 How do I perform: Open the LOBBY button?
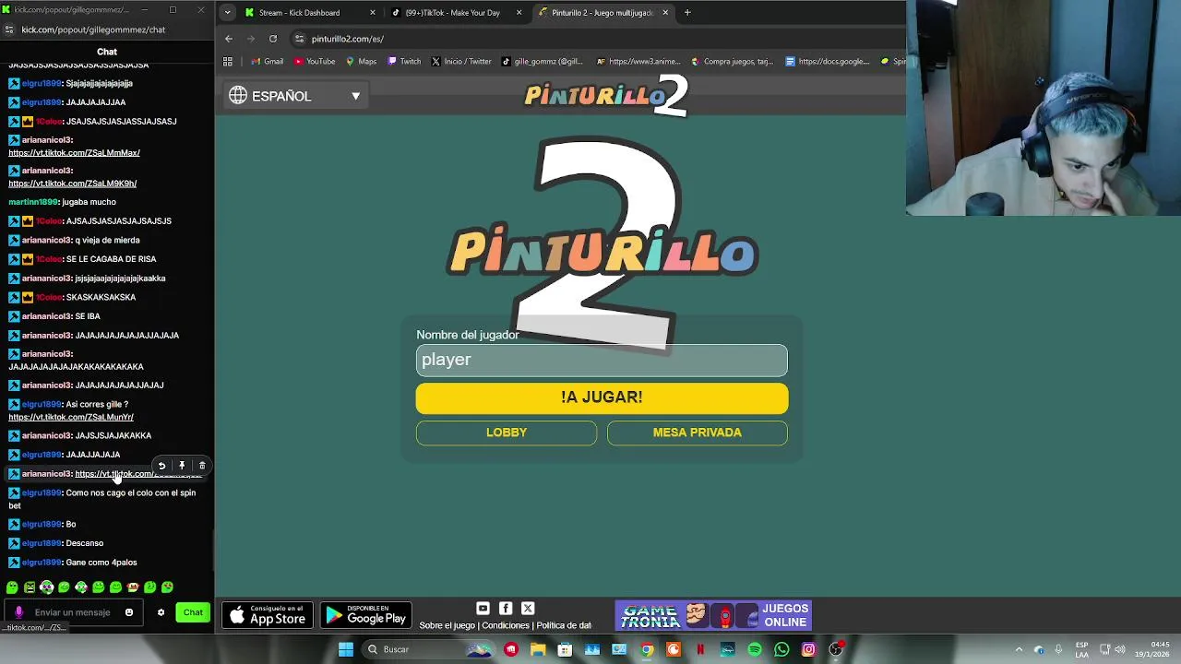(507, 433)
